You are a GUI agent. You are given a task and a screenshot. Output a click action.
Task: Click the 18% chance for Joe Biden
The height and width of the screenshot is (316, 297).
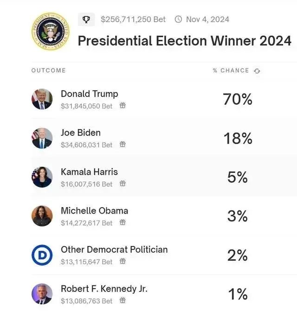pos(238,138)
